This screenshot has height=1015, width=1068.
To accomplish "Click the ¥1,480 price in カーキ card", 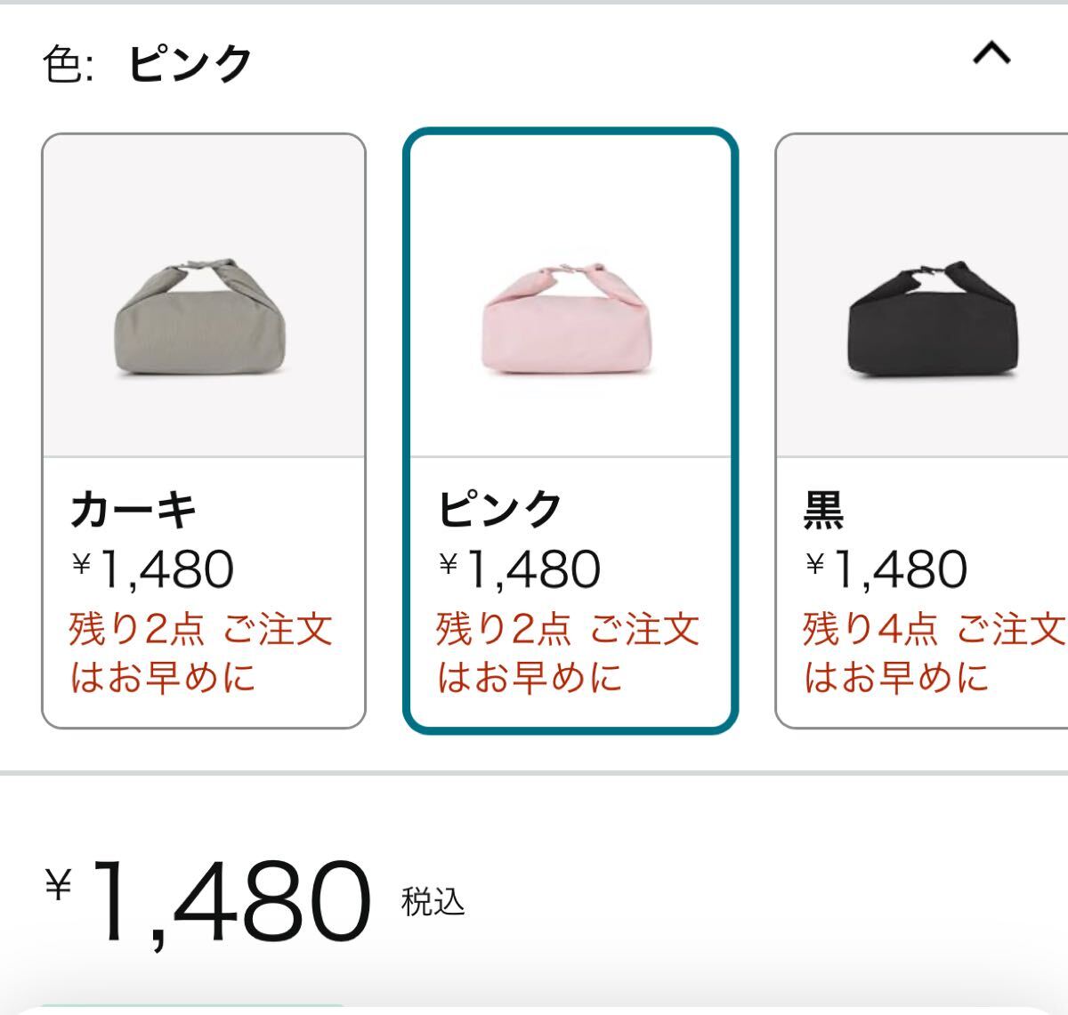I will point(153,568).
